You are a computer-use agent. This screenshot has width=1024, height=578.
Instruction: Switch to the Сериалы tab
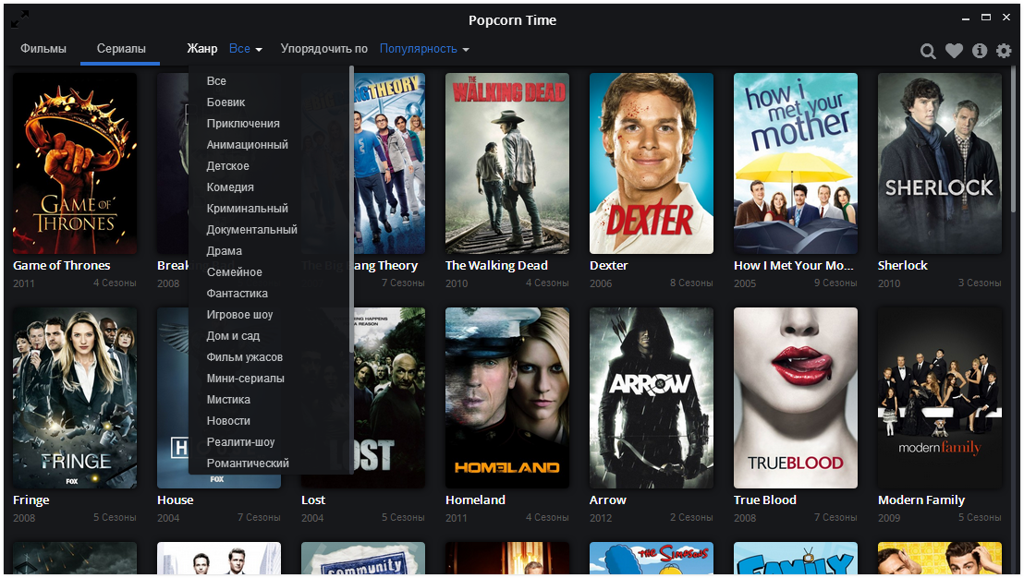[x=121, y=48]
